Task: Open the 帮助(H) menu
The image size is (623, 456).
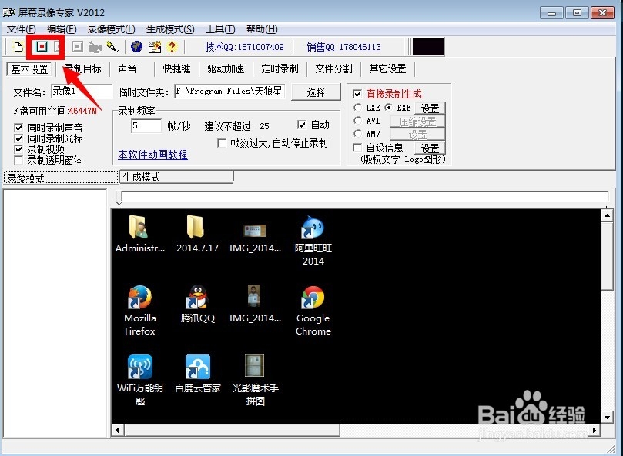Action: click(x=262, y=29)
